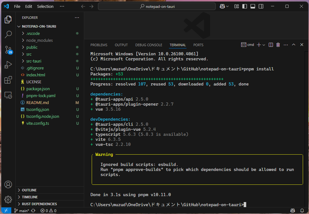This screenshot has height=214, width=309.
Task: Open the Edit menu
Action: (x=29, y=6)
